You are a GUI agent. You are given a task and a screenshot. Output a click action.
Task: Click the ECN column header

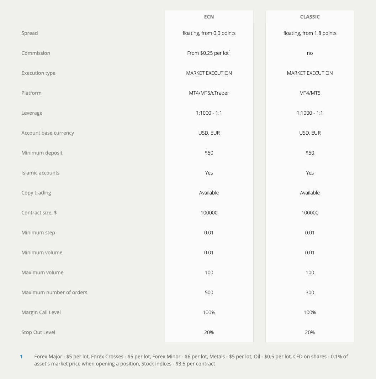209,17
